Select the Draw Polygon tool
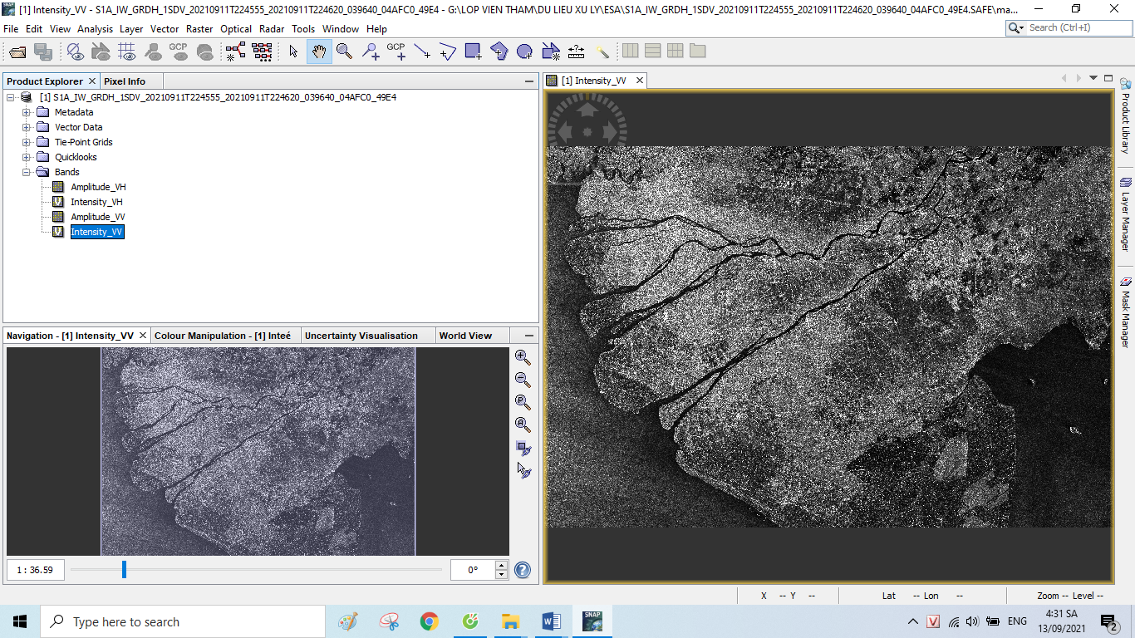Viewport: 1135px width, 638px height. coord(499,52)
